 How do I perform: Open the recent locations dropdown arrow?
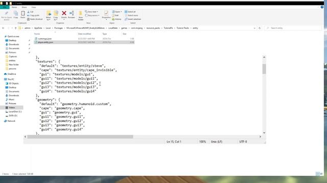[12, 28]
